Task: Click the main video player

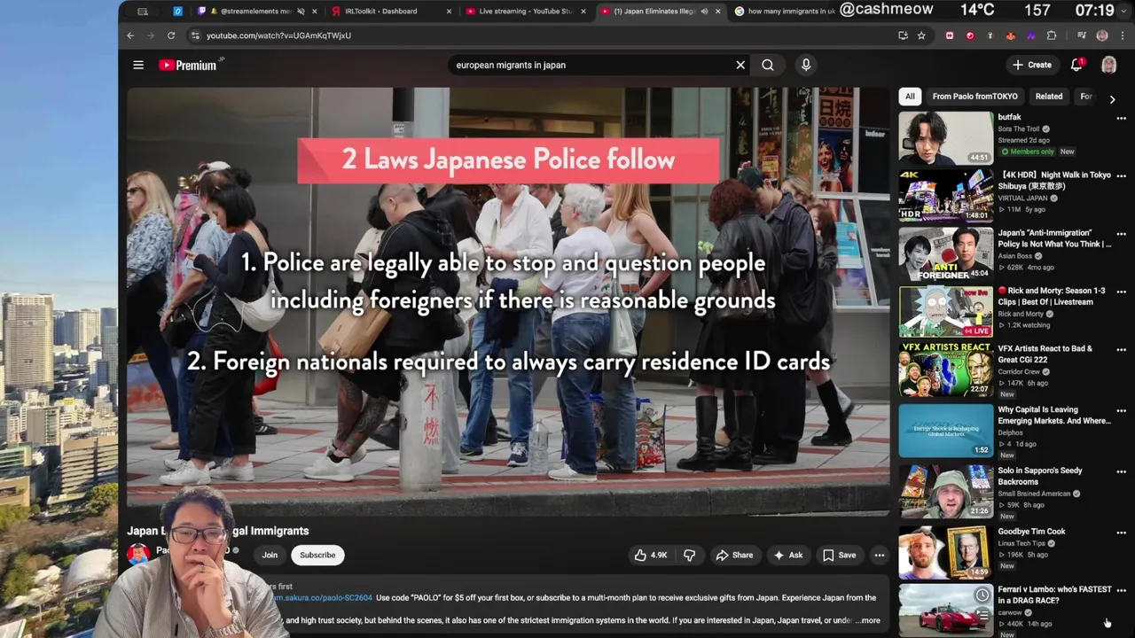Action: point(508,301)
